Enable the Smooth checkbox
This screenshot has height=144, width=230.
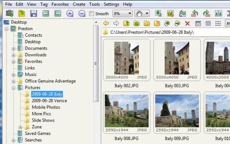click(91, 14)
